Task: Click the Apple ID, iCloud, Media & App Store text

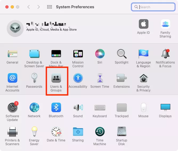Action: coord(51,30)
